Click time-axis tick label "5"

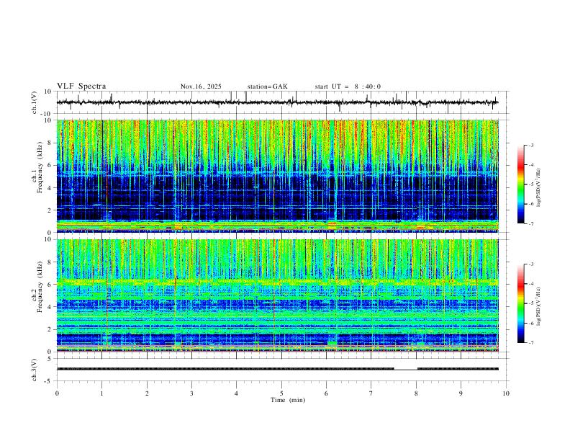click(281, 393)
